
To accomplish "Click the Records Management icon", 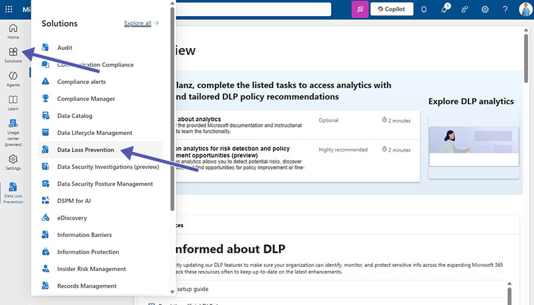I will 45,286.
